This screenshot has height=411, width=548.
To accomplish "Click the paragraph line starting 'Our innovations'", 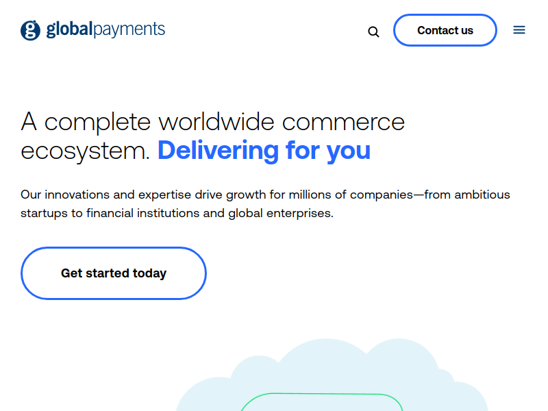I will point(264,195).
